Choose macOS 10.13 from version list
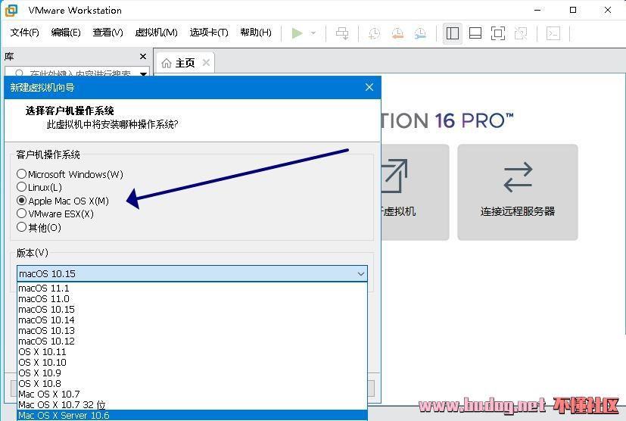This screenshot has height=421, width=626. 192,330
